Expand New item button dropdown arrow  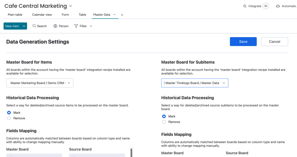click(x=24, y=26)
